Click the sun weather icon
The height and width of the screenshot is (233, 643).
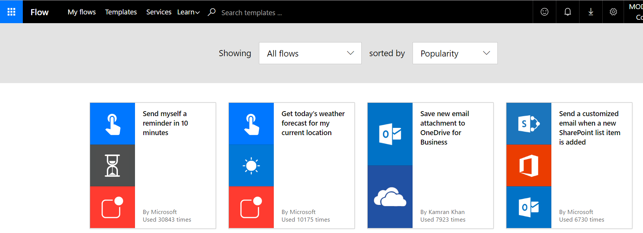(251, 165)
